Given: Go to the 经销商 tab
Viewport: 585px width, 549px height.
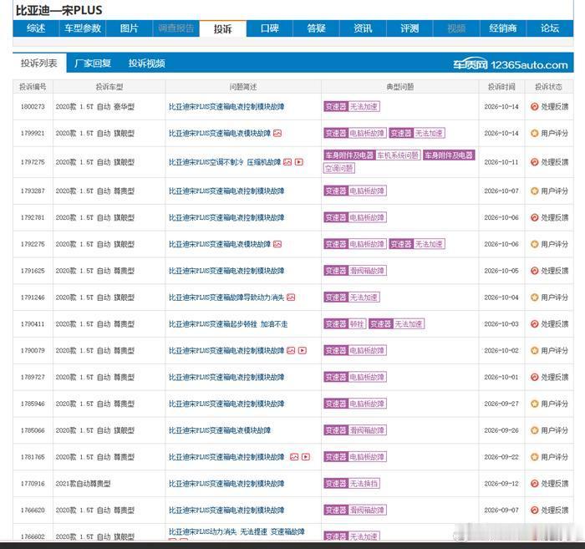Looking at the screenshot, I should click(503, 28).
